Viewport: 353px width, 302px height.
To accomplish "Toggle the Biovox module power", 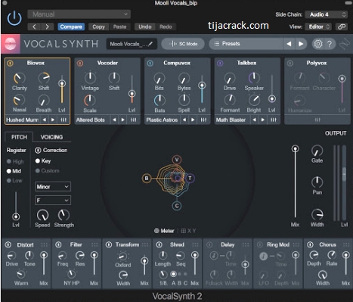I will pyautogui.click(x=10, y=63).
